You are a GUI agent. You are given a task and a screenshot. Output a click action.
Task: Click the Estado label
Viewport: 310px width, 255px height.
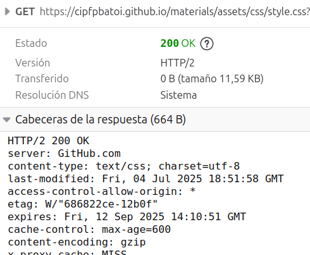coord(31,43)
